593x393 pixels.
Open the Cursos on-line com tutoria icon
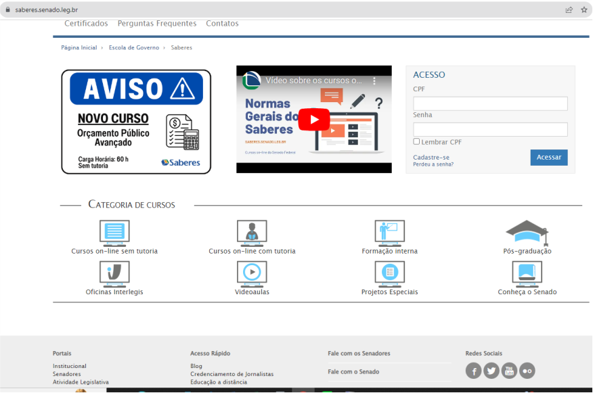pyautogui.click(x=252, y=233)
